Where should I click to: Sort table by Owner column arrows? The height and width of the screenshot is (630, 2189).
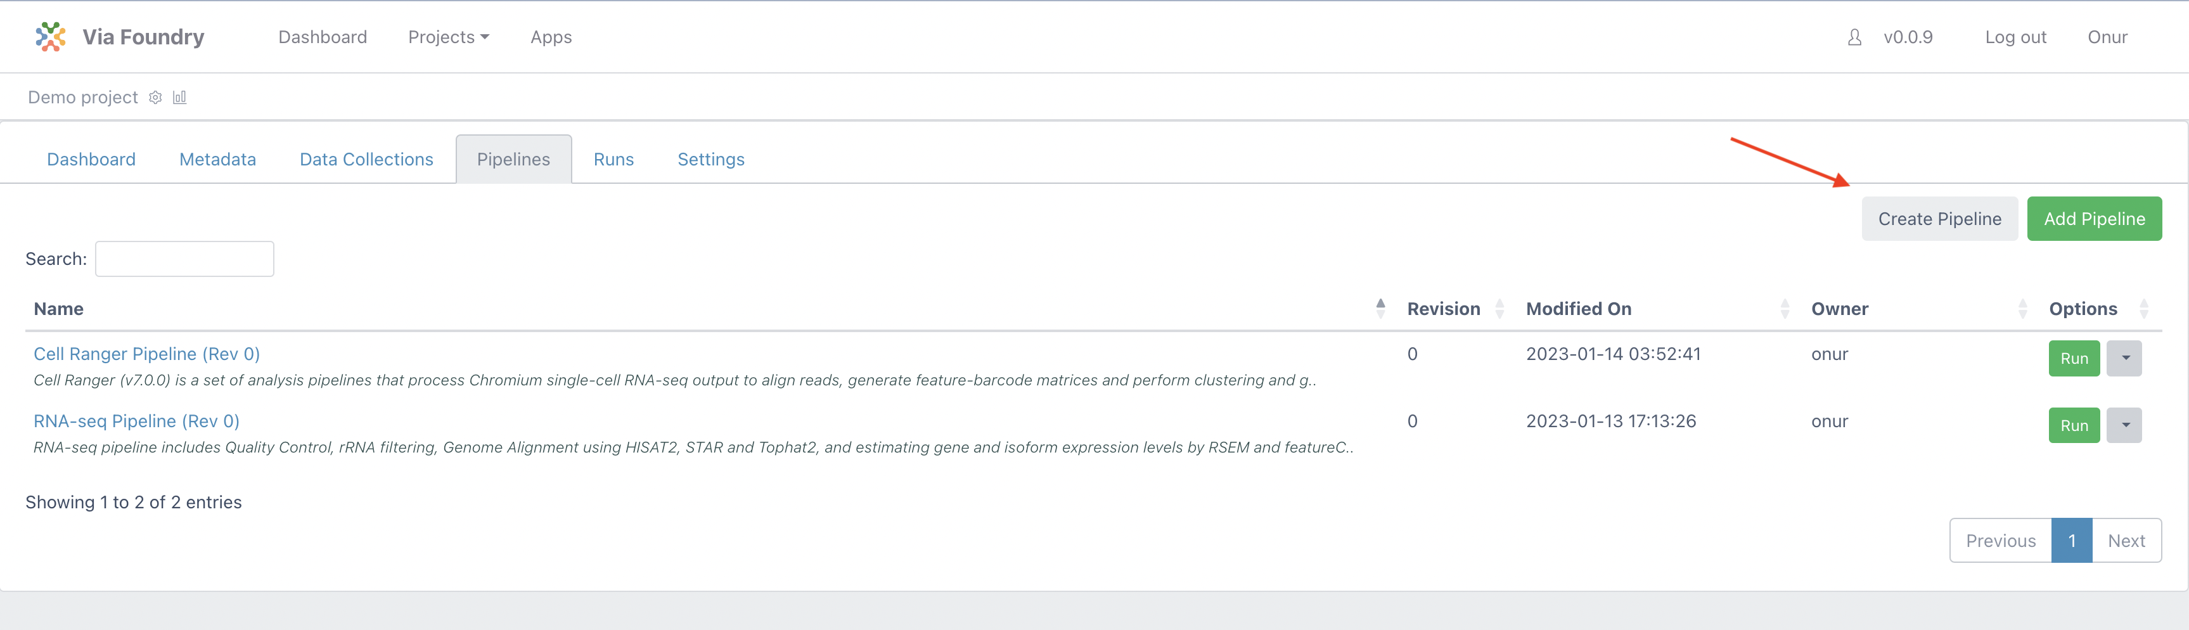[x=2022, y=309]
